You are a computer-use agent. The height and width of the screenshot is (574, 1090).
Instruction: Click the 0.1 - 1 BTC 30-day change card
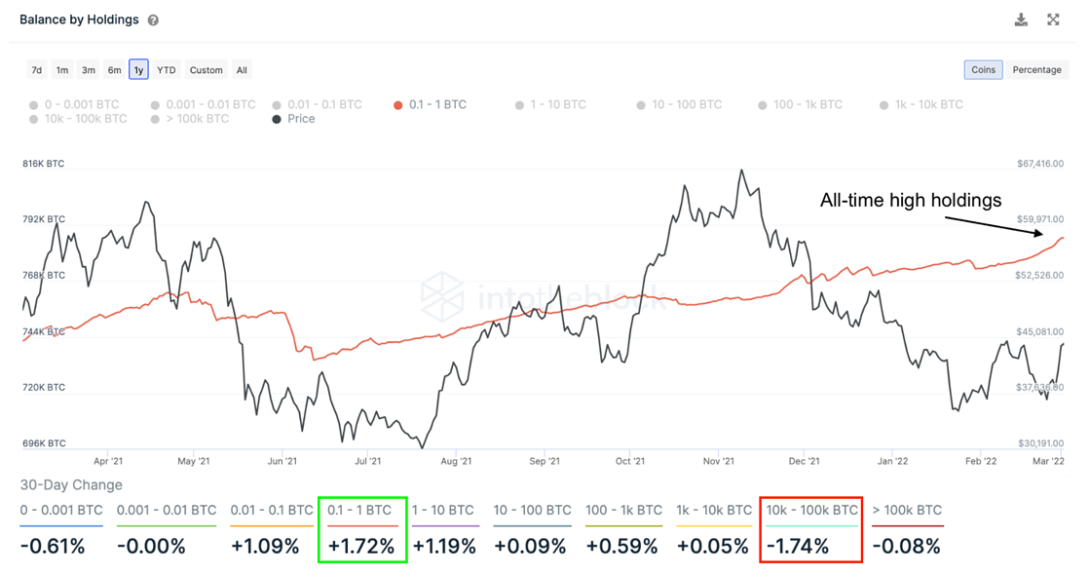click(362, 529)
